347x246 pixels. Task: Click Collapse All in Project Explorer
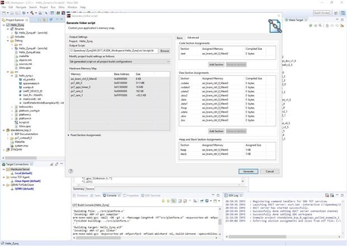click(x=39, y=20)
